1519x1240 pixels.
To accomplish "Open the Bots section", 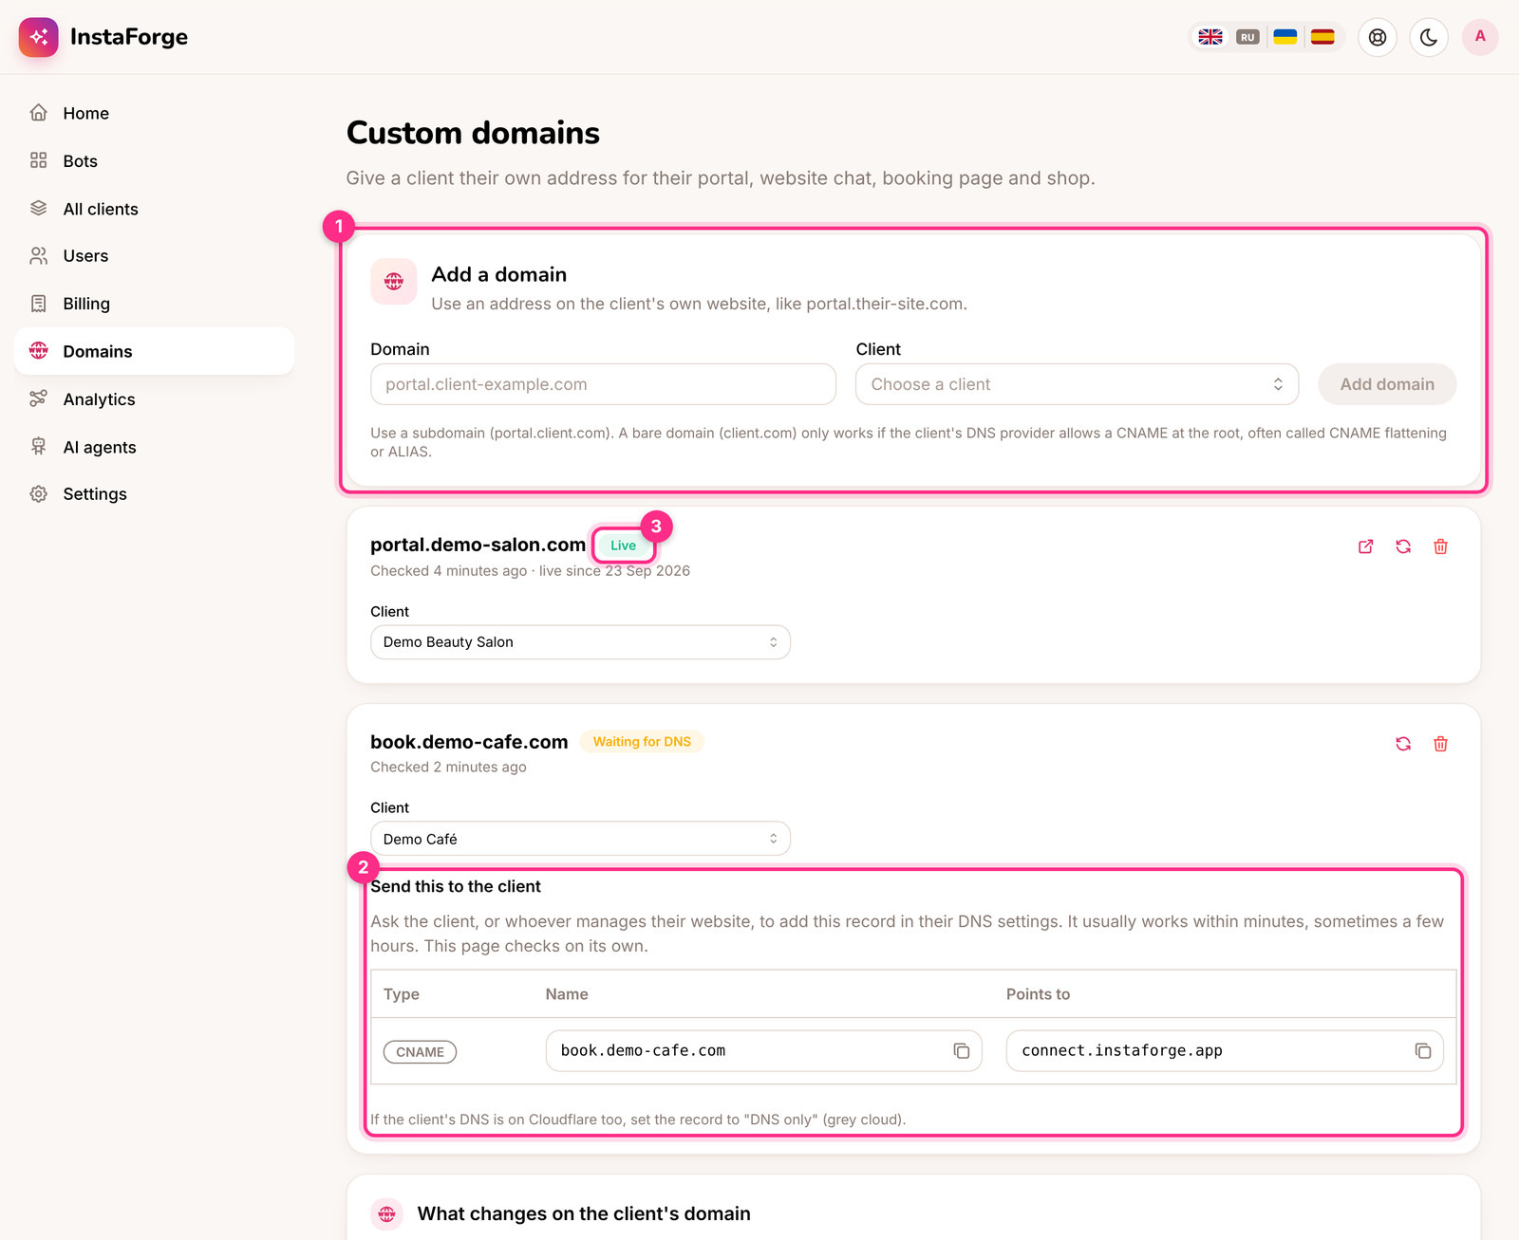I will click(154, 161).
